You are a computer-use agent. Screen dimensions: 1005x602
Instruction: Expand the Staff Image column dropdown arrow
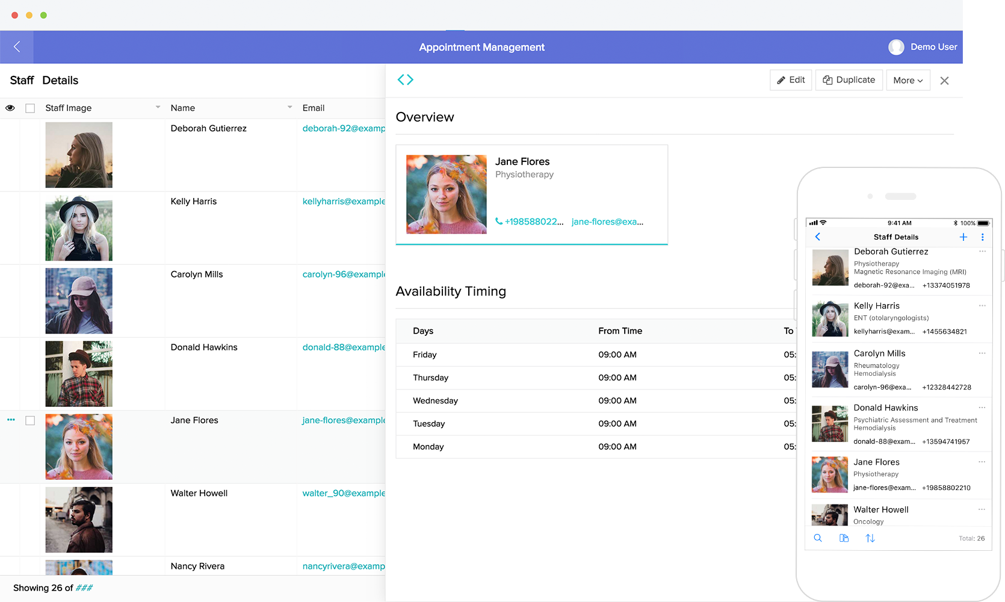pos(158,107)
